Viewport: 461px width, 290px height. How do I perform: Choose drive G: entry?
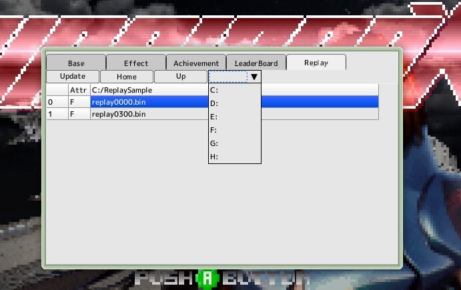tap(235, 143)
